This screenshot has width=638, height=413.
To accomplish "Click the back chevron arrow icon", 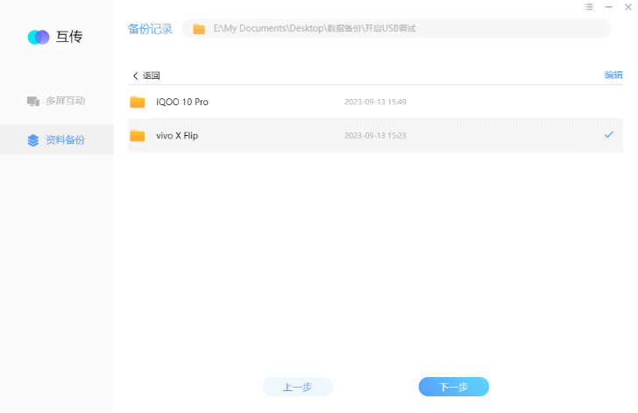I will pos(136,75).
